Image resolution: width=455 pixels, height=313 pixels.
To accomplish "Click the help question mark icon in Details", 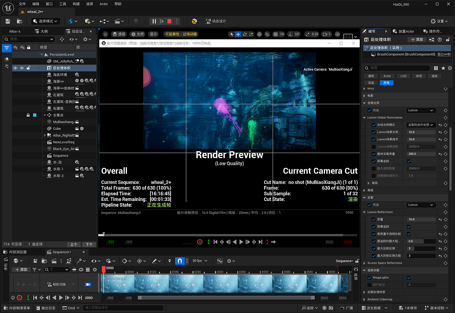I will click(x=440, y=39).
